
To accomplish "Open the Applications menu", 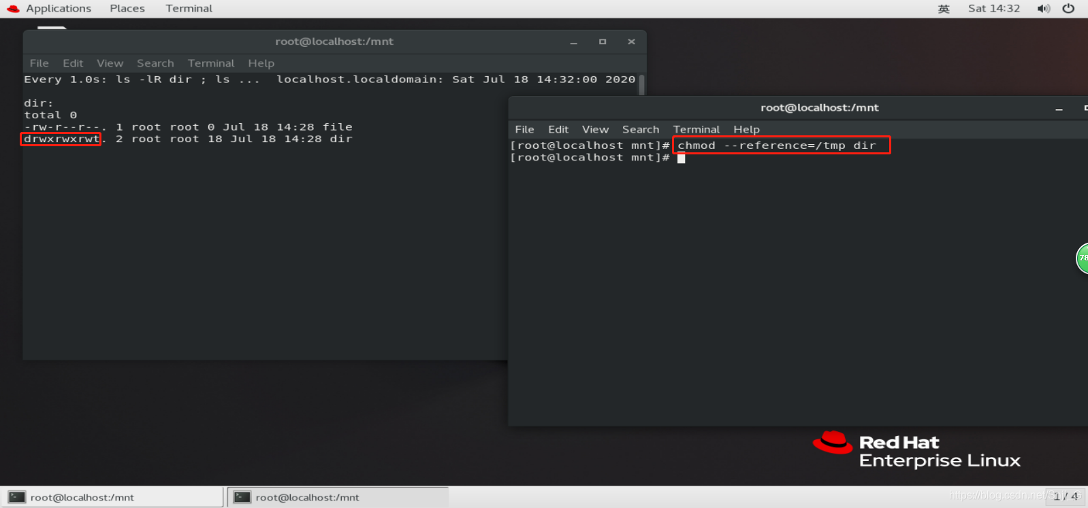I will (59, 8).
